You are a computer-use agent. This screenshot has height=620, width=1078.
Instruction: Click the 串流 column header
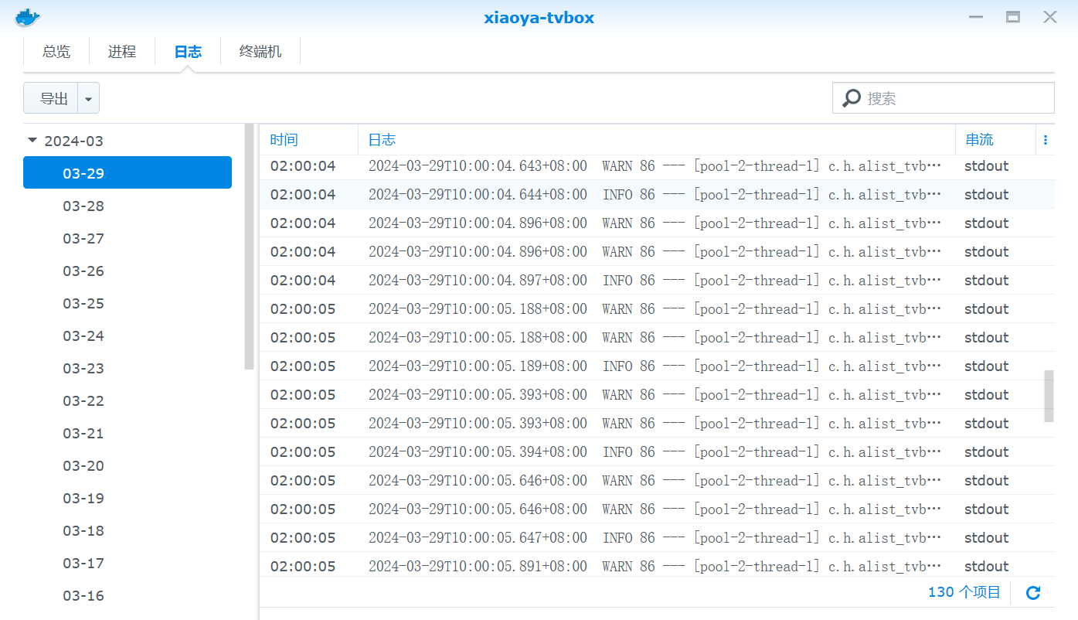point(980,139)
